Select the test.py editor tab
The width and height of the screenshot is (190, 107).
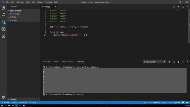tap(47, 7)
